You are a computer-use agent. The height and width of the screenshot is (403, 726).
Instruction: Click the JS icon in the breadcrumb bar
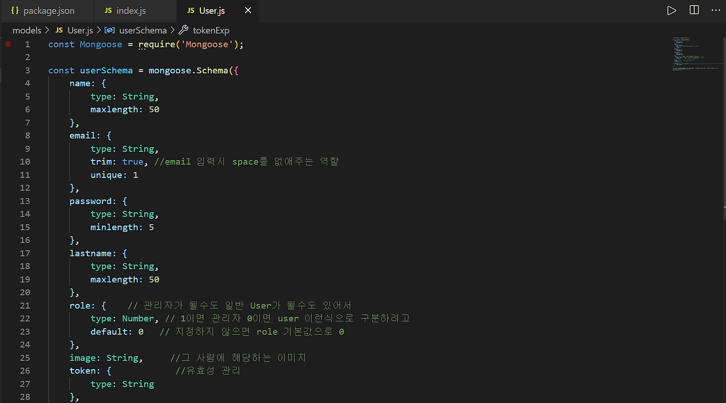click(59, 30)
